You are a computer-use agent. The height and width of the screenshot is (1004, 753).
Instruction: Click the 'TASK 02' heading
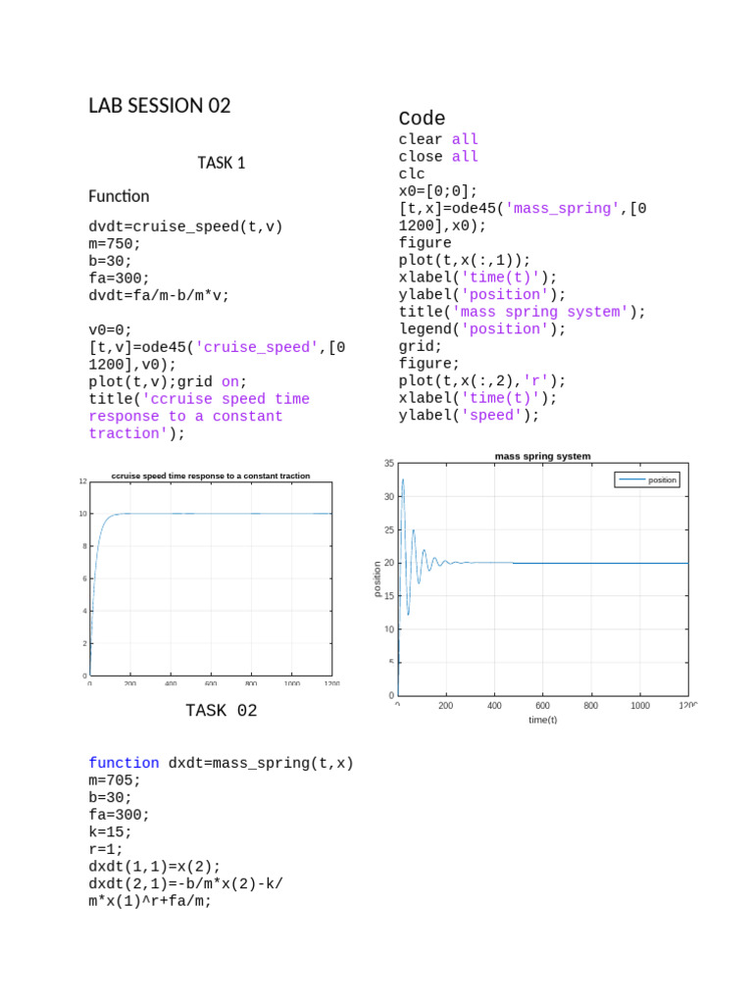click(222, 711)
